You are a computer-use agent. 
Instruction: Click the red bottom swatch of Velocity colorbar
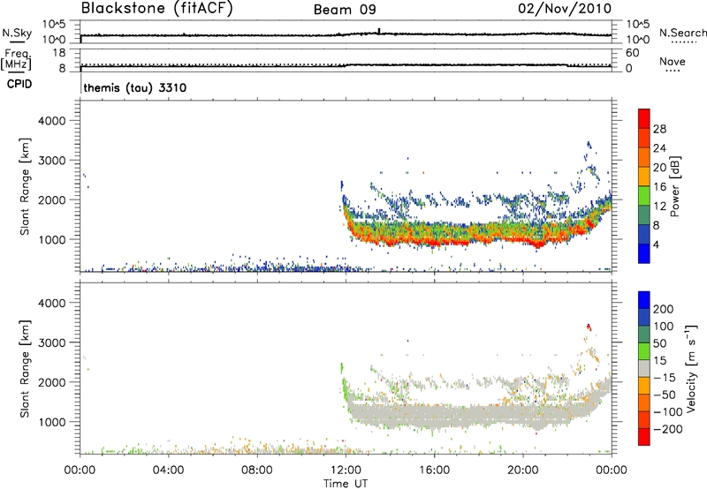[x=644, y=437]
